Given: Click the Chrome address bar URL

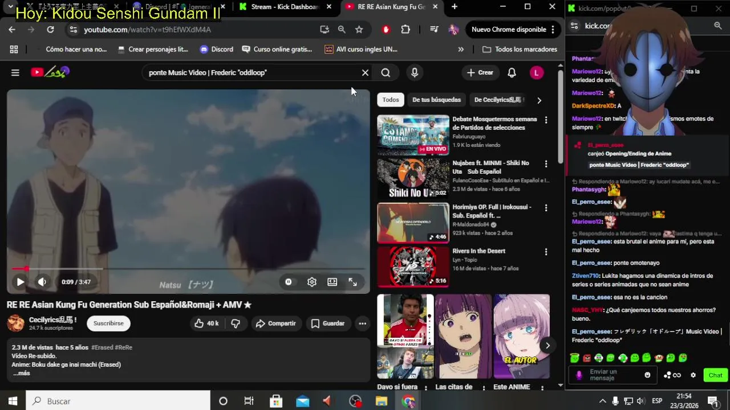Looking at the screenshot, I should (x=147, y=30).
